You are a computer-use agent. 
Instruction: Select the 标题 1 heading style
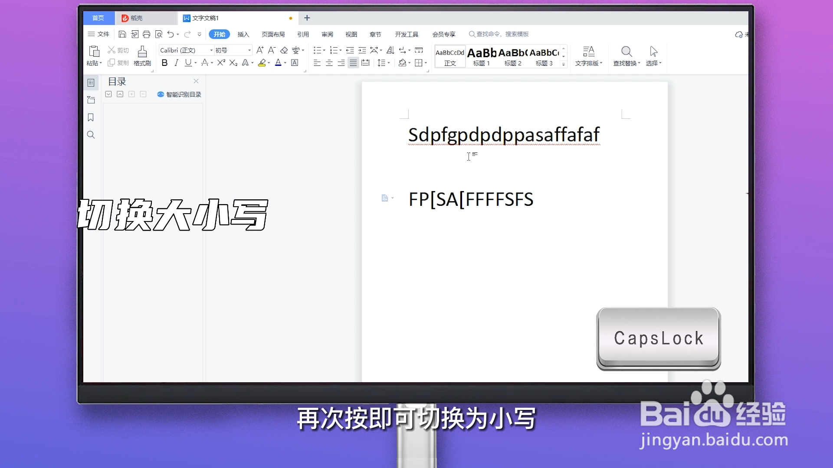481,56
